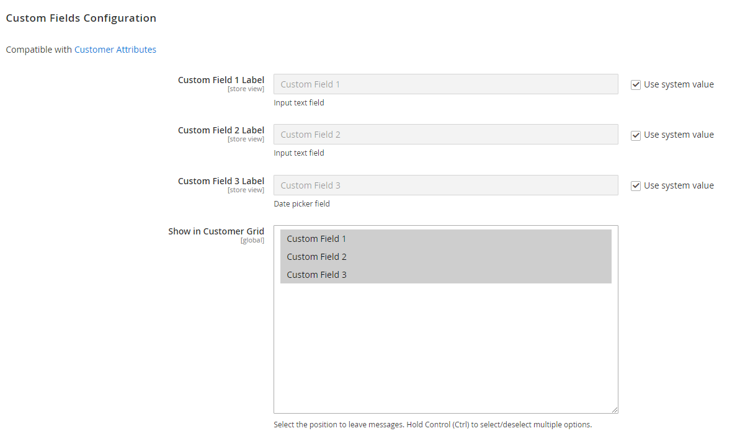
Task: Focus the Custom Field 2 Label text box
Action: point(445,135)
